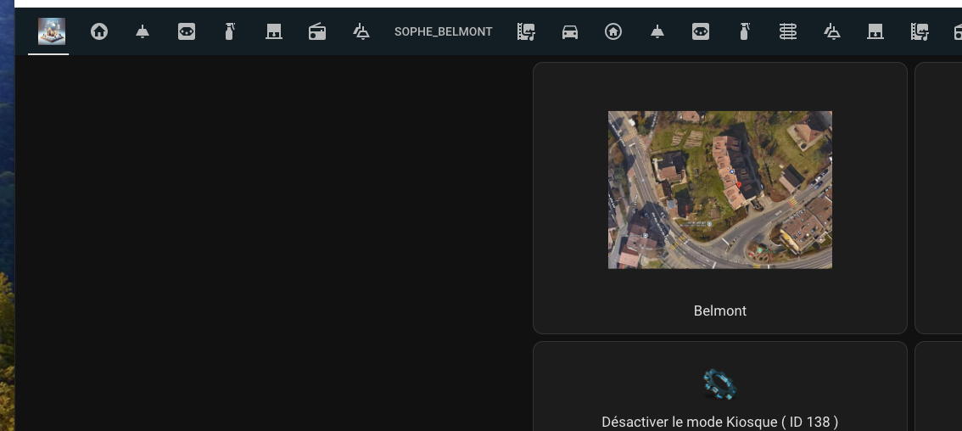The image size is (962, 431).
Task: Select ceiling light tab beside the filled home icon
Action: [x=143, y=31]
